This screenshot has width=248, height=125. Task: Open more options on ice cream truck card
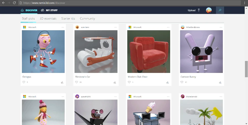pyautogui.click(x=168, y=97)
